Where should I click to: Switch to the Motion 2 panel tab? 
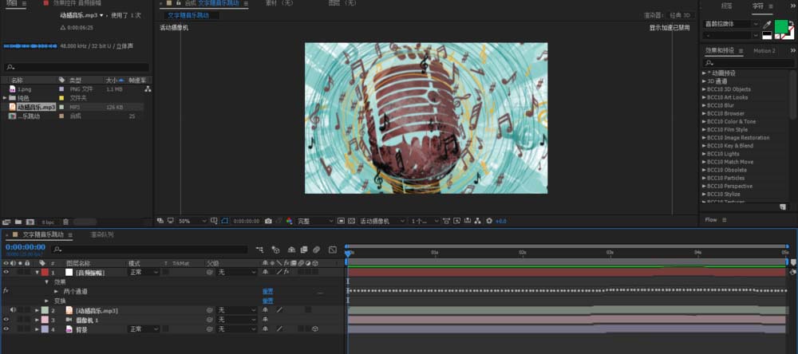[764, 50]
